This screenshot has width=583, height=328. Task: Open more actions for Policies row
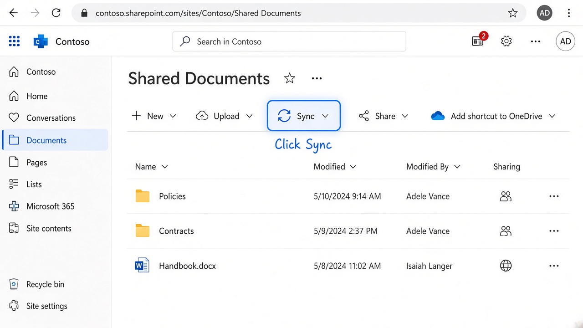554,196
